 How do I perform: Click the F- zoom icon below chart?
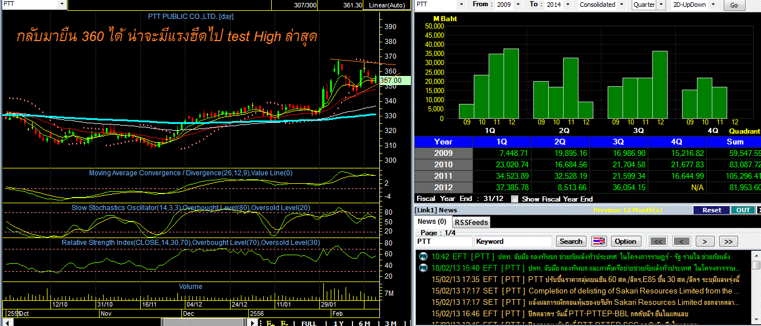[x=284, y=323]
